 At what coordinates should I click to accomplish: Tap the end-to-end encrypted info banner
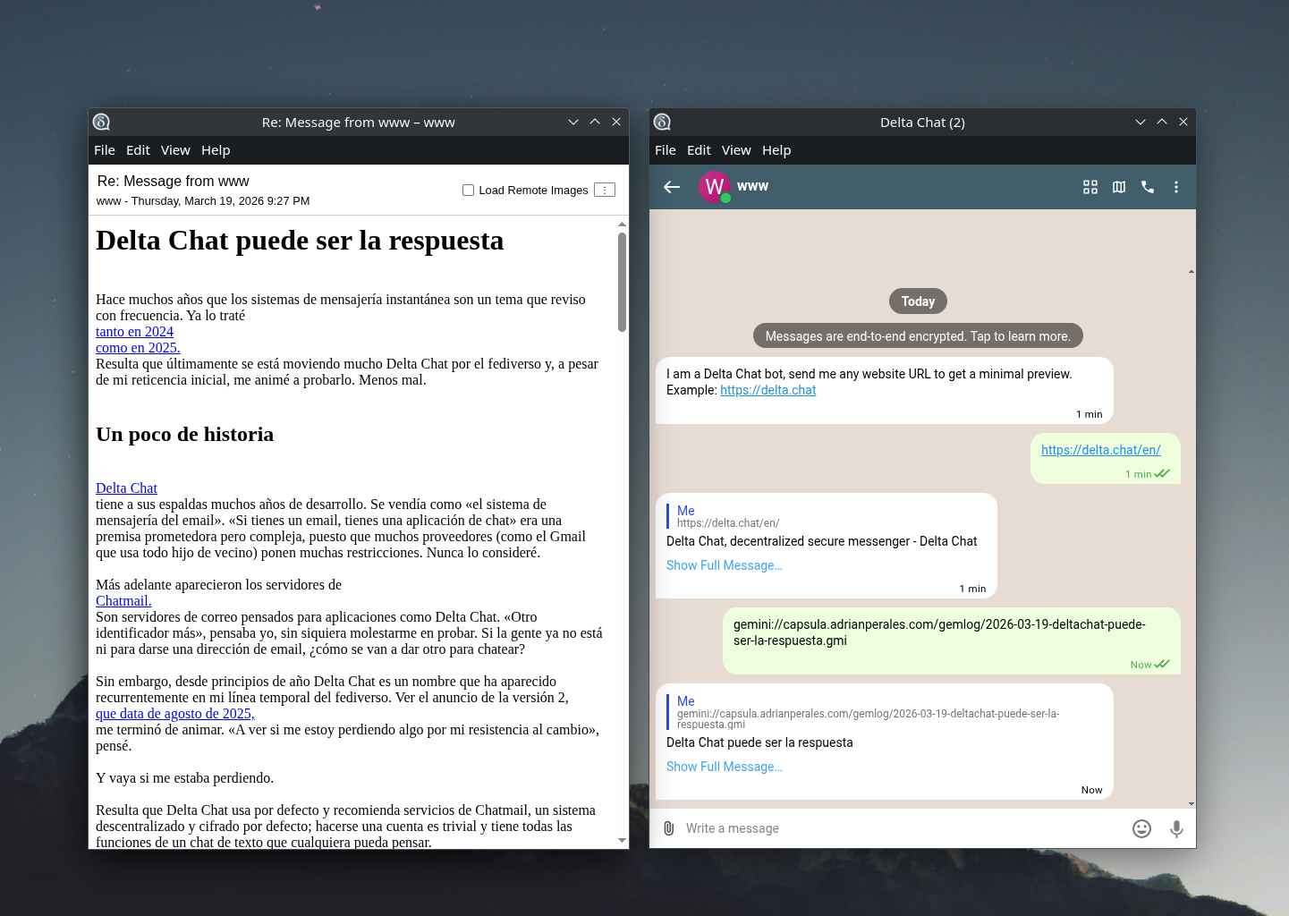pyautogui.click(x=917, y=336)
